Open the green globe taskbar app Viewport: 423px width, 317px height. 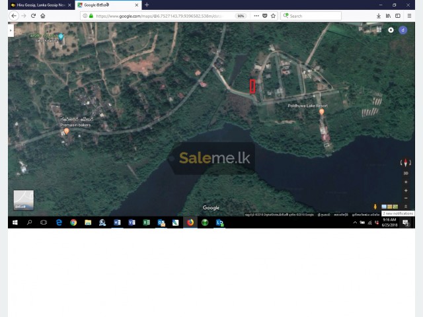tap(205, 223)
